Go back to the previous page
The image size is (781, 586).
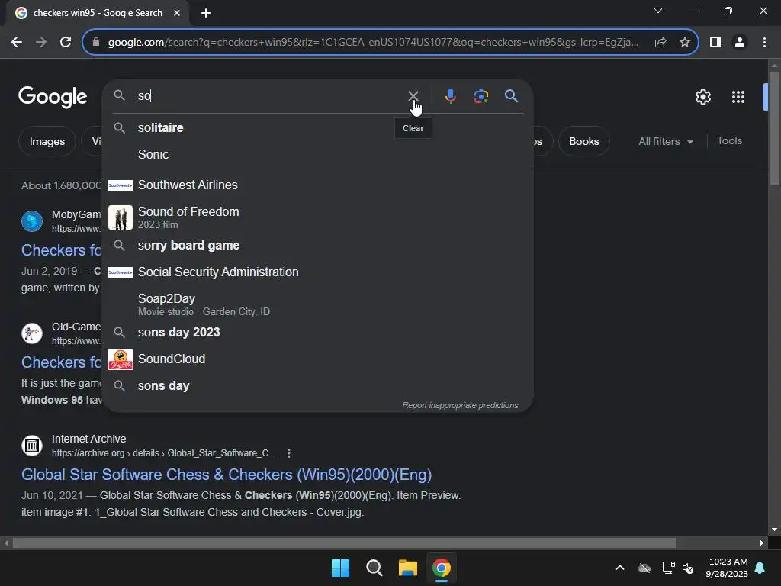pyautogui.click(x=17, y=43)
